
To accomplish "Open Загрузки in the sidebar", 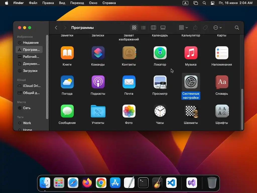I will point(29,71).
